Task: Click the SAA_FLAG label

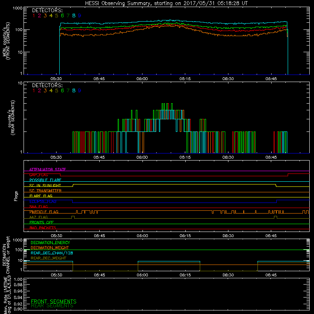Action: coord(38,206)
